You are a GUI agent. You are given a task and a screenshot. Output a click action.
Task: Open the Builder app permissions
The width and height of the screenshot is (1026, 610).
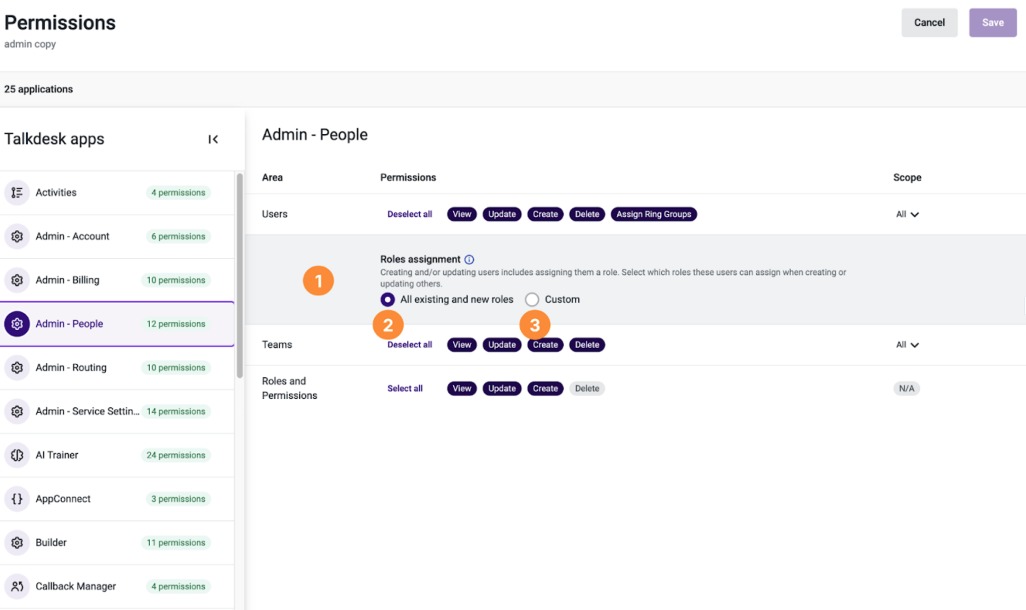[117, 543]
